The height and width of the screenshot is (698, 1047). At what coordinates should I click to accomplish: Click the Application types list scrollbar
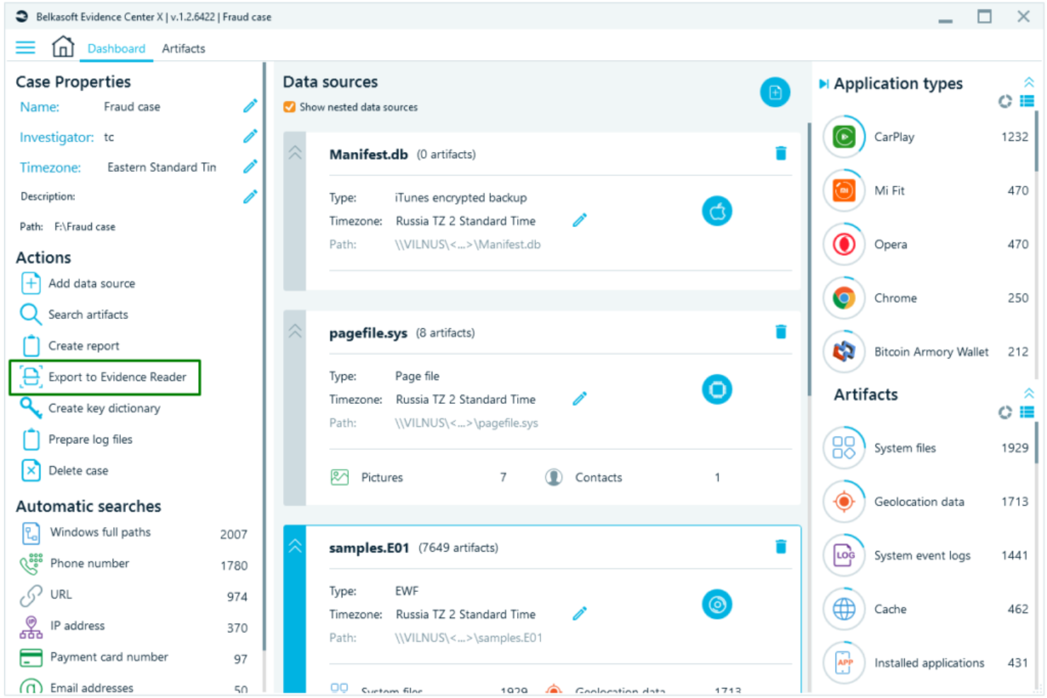1037,141
